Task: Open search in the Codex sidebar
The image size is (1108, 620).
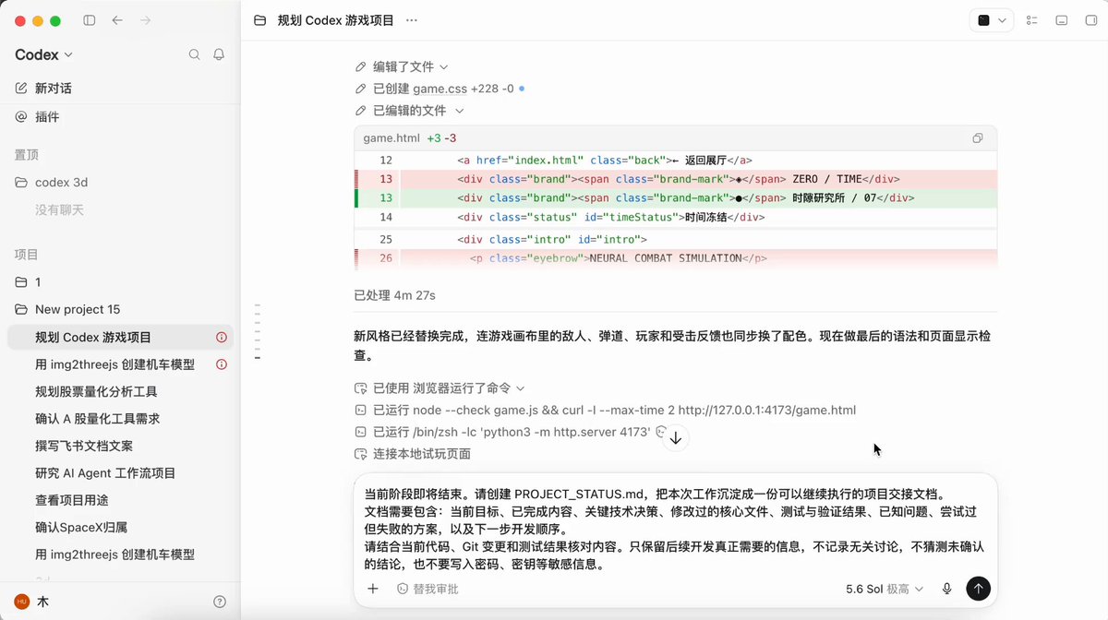Action: [x=194, y=54]
